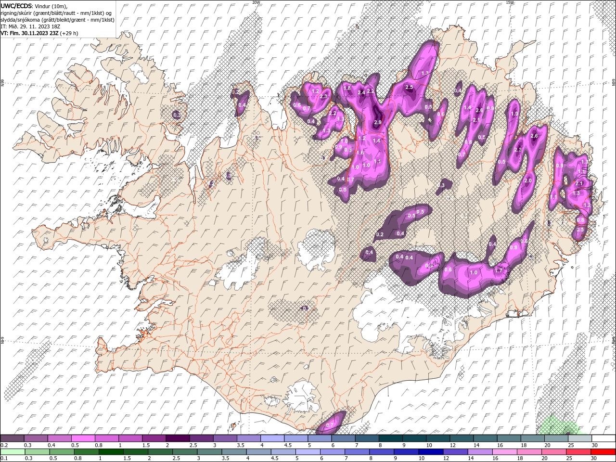Click the pale green 0.1 swatch, lower legend
The image size is (616, 462).
13,452
